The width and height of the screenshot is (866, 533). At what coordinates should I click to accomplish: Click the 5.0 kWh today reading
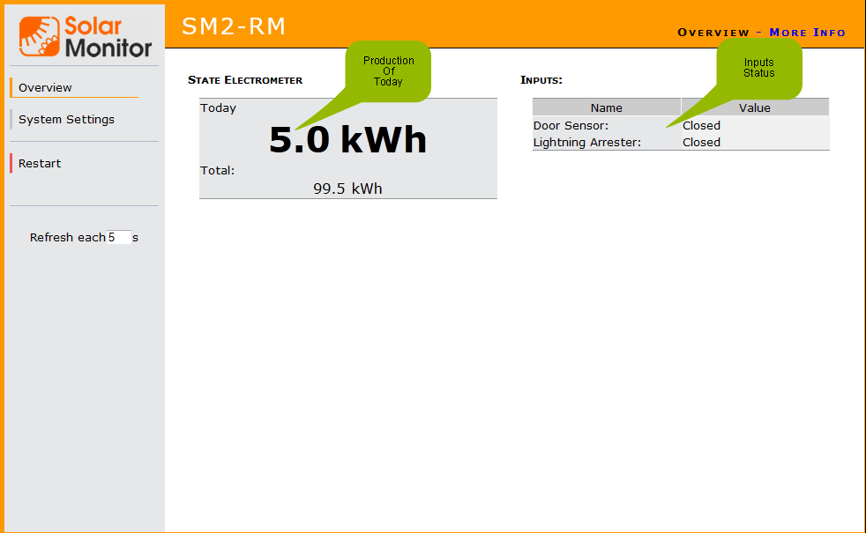point(347,140)
